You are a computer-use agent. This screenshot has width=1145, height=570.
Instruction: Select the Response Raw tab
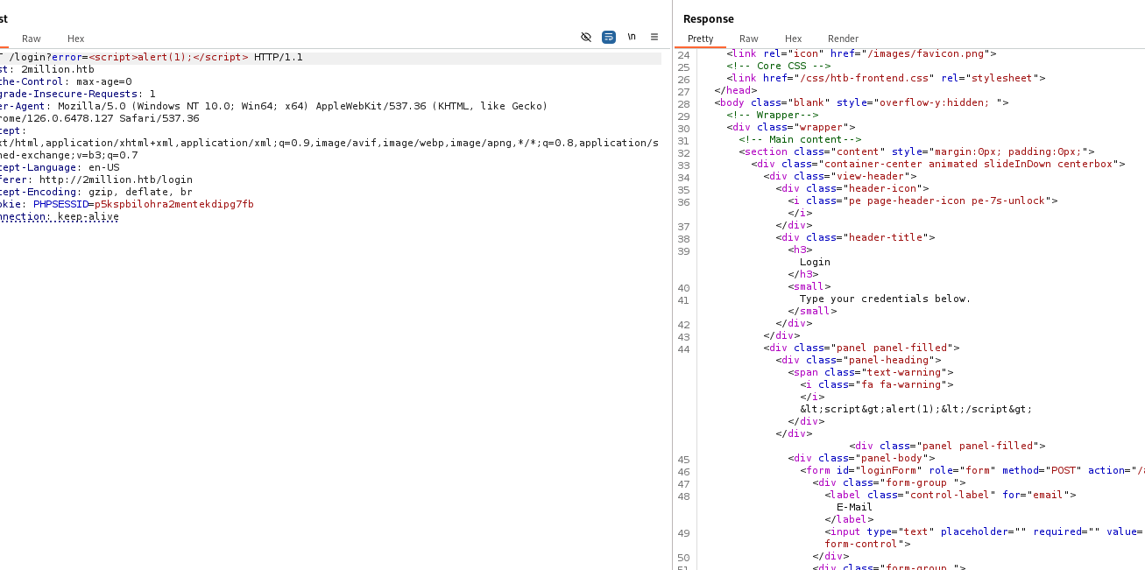[749, 39]
